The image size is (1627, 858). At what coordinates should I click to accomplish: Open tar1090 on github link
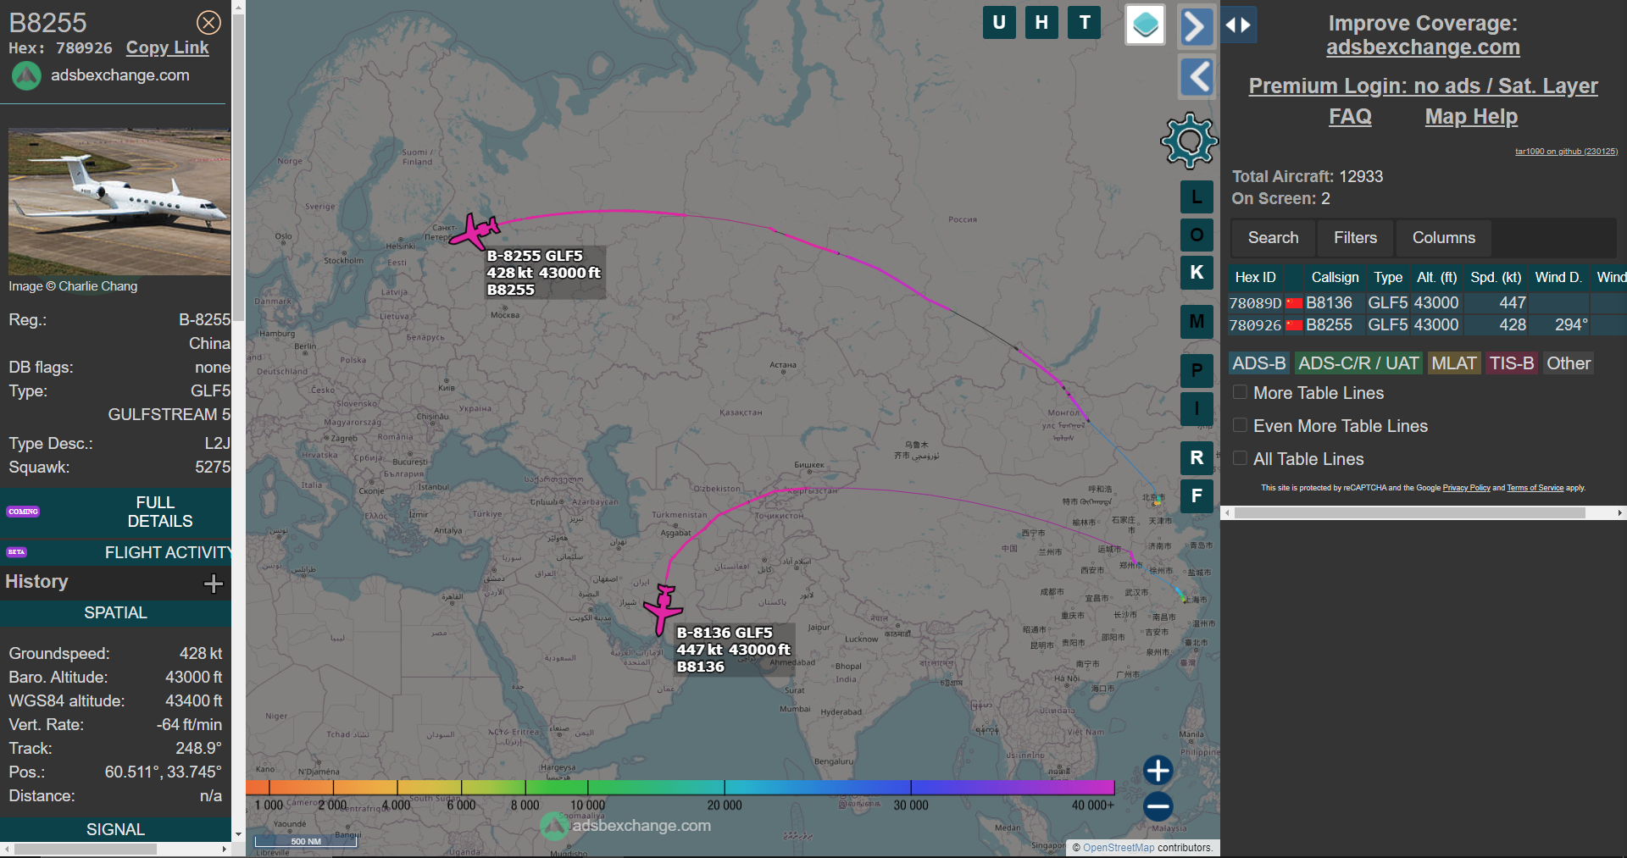click(x=1566, y=152)
